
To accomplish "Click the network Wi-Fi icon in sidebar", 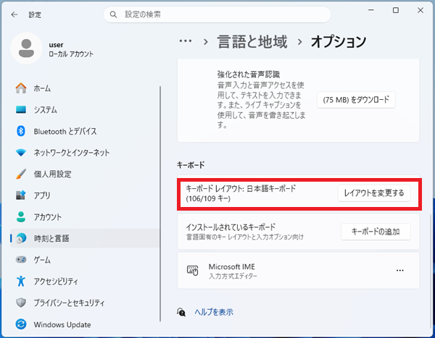I will (x=21, y=153).
